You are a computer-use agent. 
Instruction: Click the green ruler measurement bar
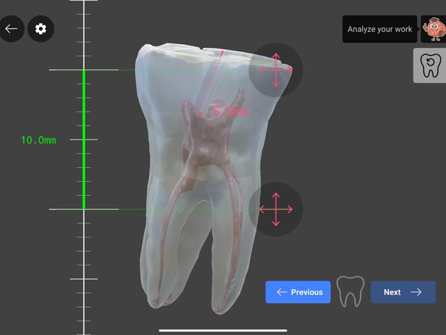(84, 140)
